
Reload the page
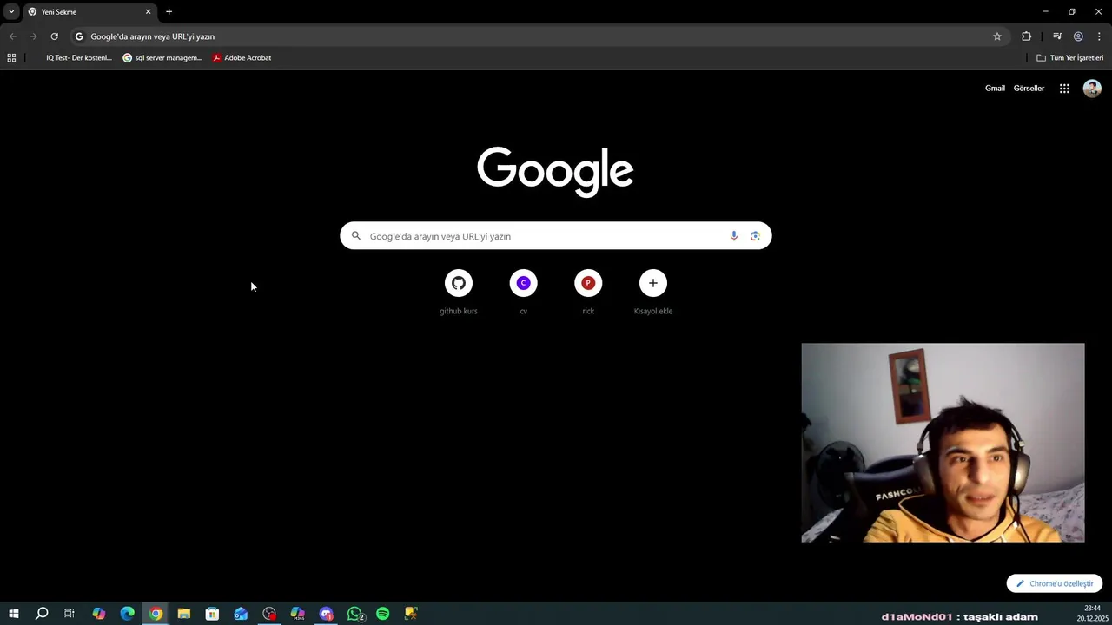pos(54,36)
